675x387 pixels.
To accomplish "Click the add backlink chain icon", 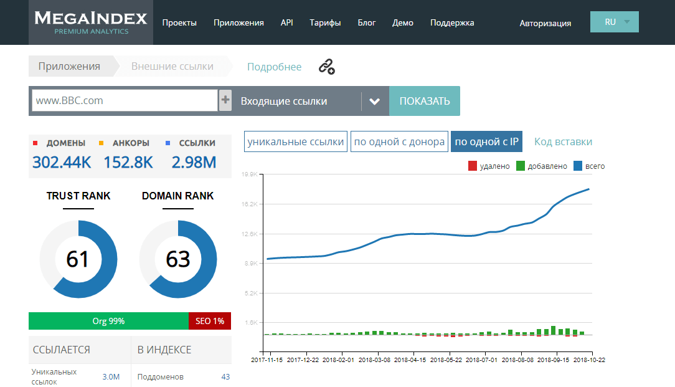I will 327,67.
